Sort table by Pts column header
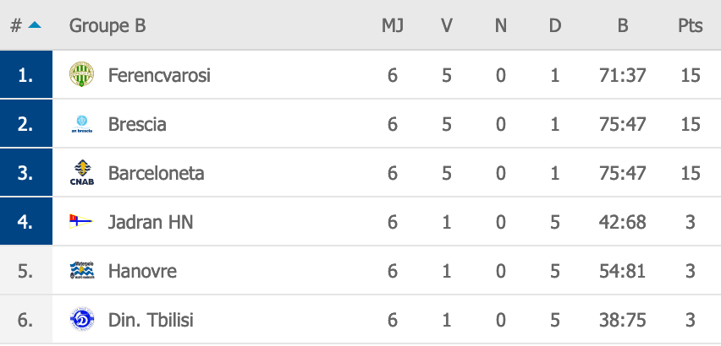This screenshot has height=346, width=721. point(691,25)
